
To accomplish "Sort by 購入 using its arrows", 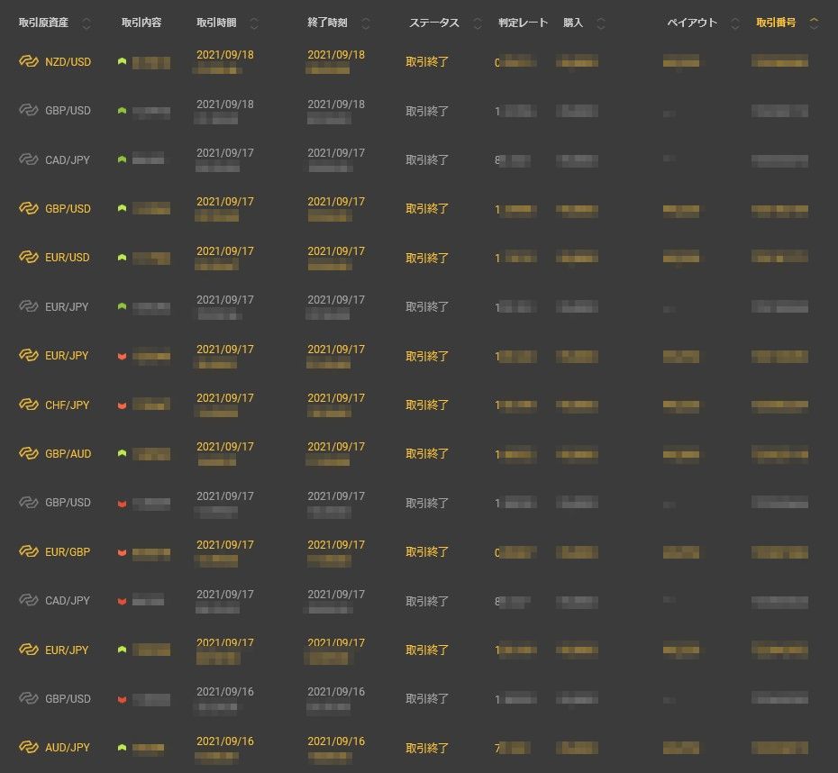I will [600, 23].
